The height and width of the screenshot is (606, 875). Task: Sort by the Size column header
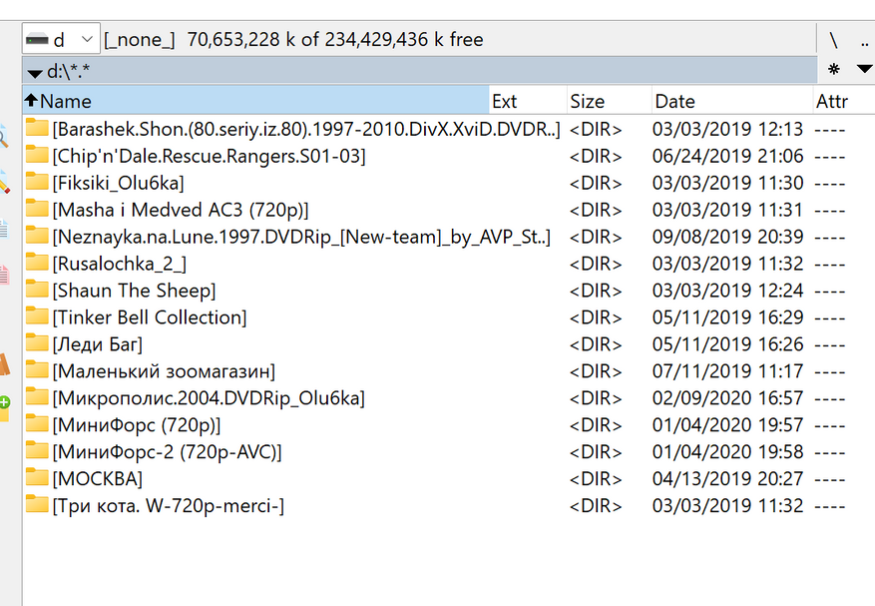[588, 101]
